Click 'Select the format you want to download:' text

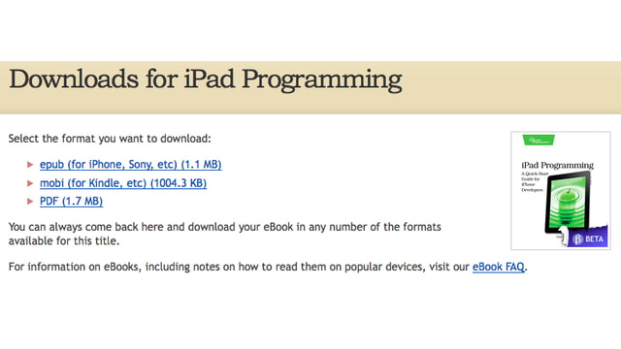(110, 139)
